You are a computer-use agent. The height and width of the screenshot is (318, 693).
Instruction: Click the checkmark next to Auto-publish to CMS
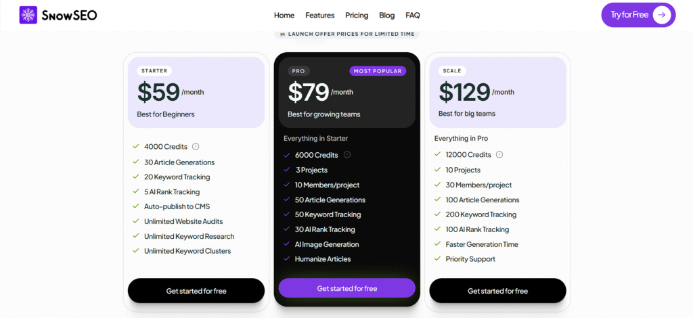pos(136,206)
